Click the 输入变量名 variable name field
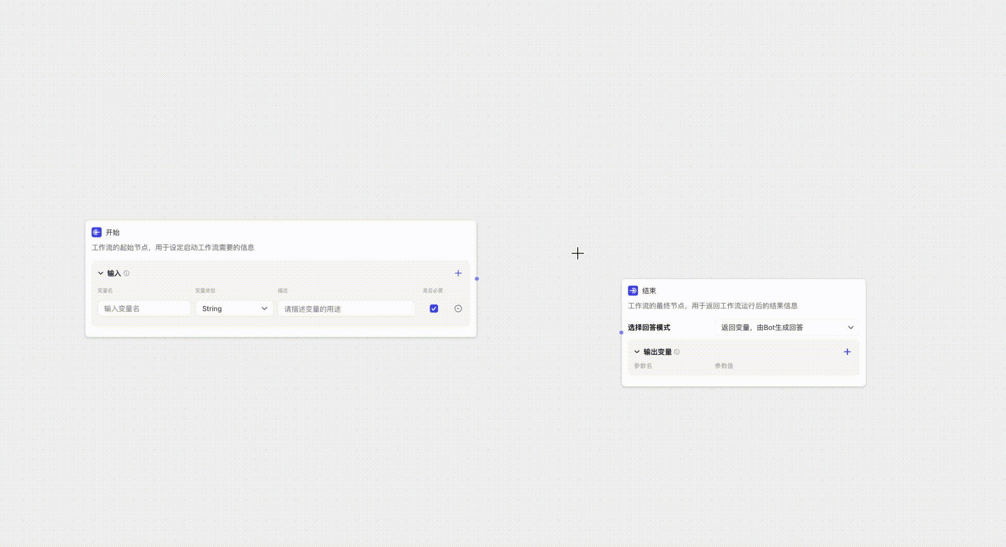Viewport: 1006px width, 547px height. pos(144,309)
